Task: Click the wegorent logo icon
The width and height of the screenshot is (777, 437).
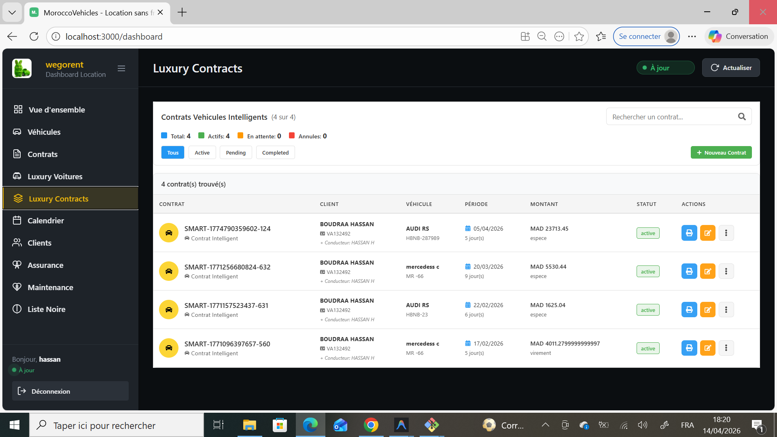Action: [x=22, y=68]
